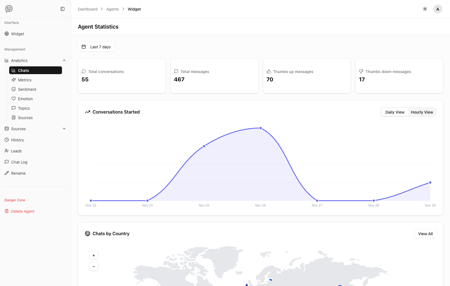Select the Leads people icon
450x286 pixels.
click(6, 151)
